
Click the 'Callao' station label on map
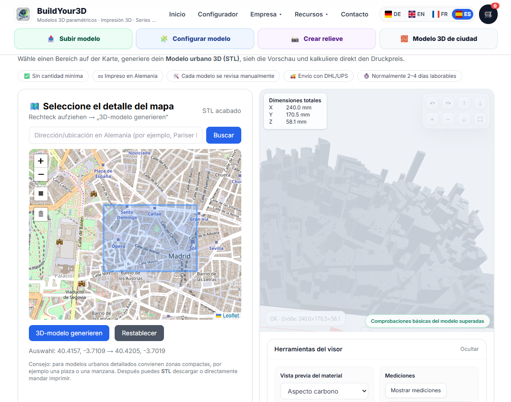point(155,214)
